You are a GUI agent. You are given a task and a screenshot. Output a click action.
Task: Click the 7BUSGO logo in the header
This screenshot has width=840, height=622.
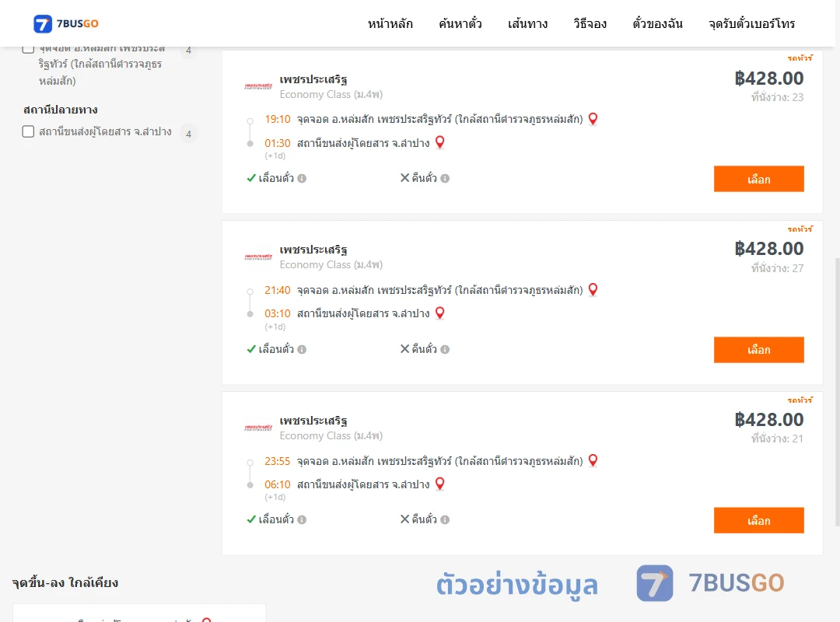click(66, 23)
